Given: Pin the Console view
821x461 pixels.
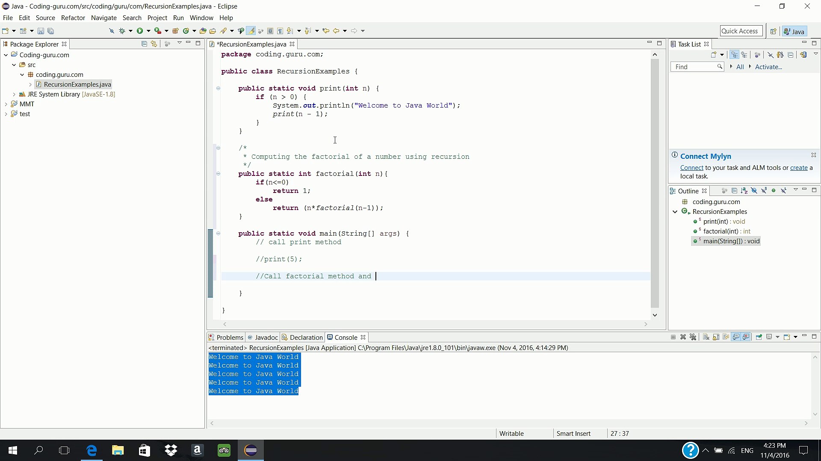Looking at the screenshot, I should [x=759, y=337].
